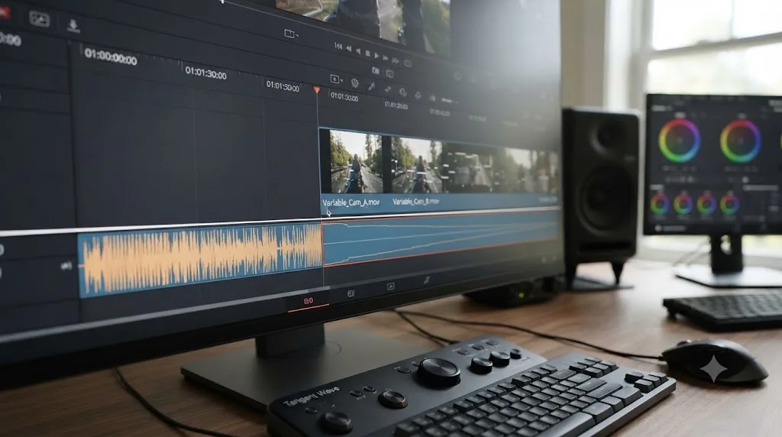Click the play reverse arrow icon
This screenshot has height=437, width=782.
(x=358, y=51)
